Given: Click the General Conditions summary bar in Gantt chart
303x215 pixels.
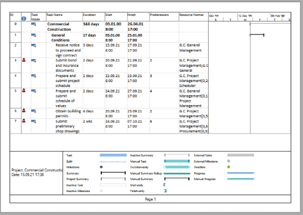Looking at the screenshot, I should click(257, 35).
